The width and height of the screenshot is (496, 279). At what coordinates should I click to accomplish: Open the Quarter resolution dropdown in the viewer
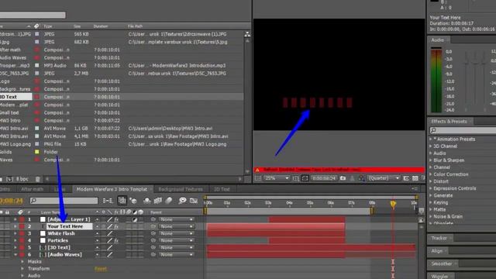coord(384,178)
